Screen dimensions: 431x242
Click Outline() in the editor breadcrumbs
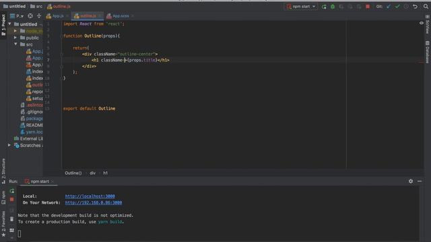pyautogui.click(x=73, y=173)
